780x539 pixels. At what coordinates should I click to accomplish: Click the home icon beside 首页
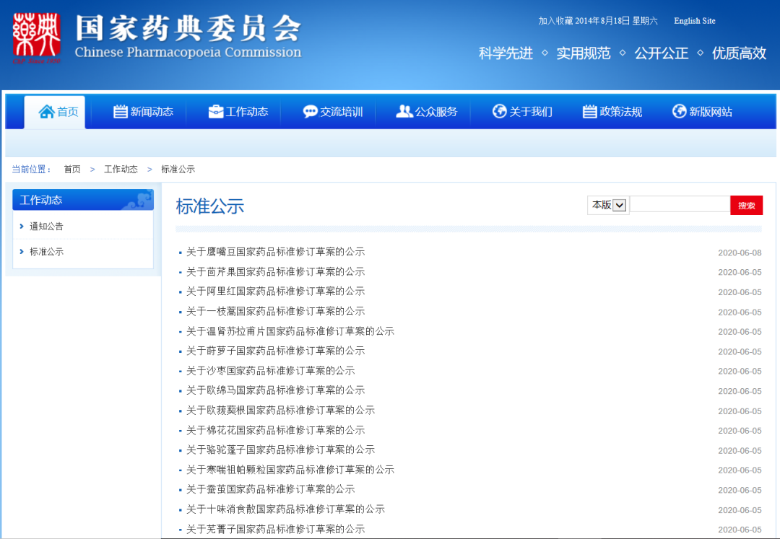tap(47, 112)
